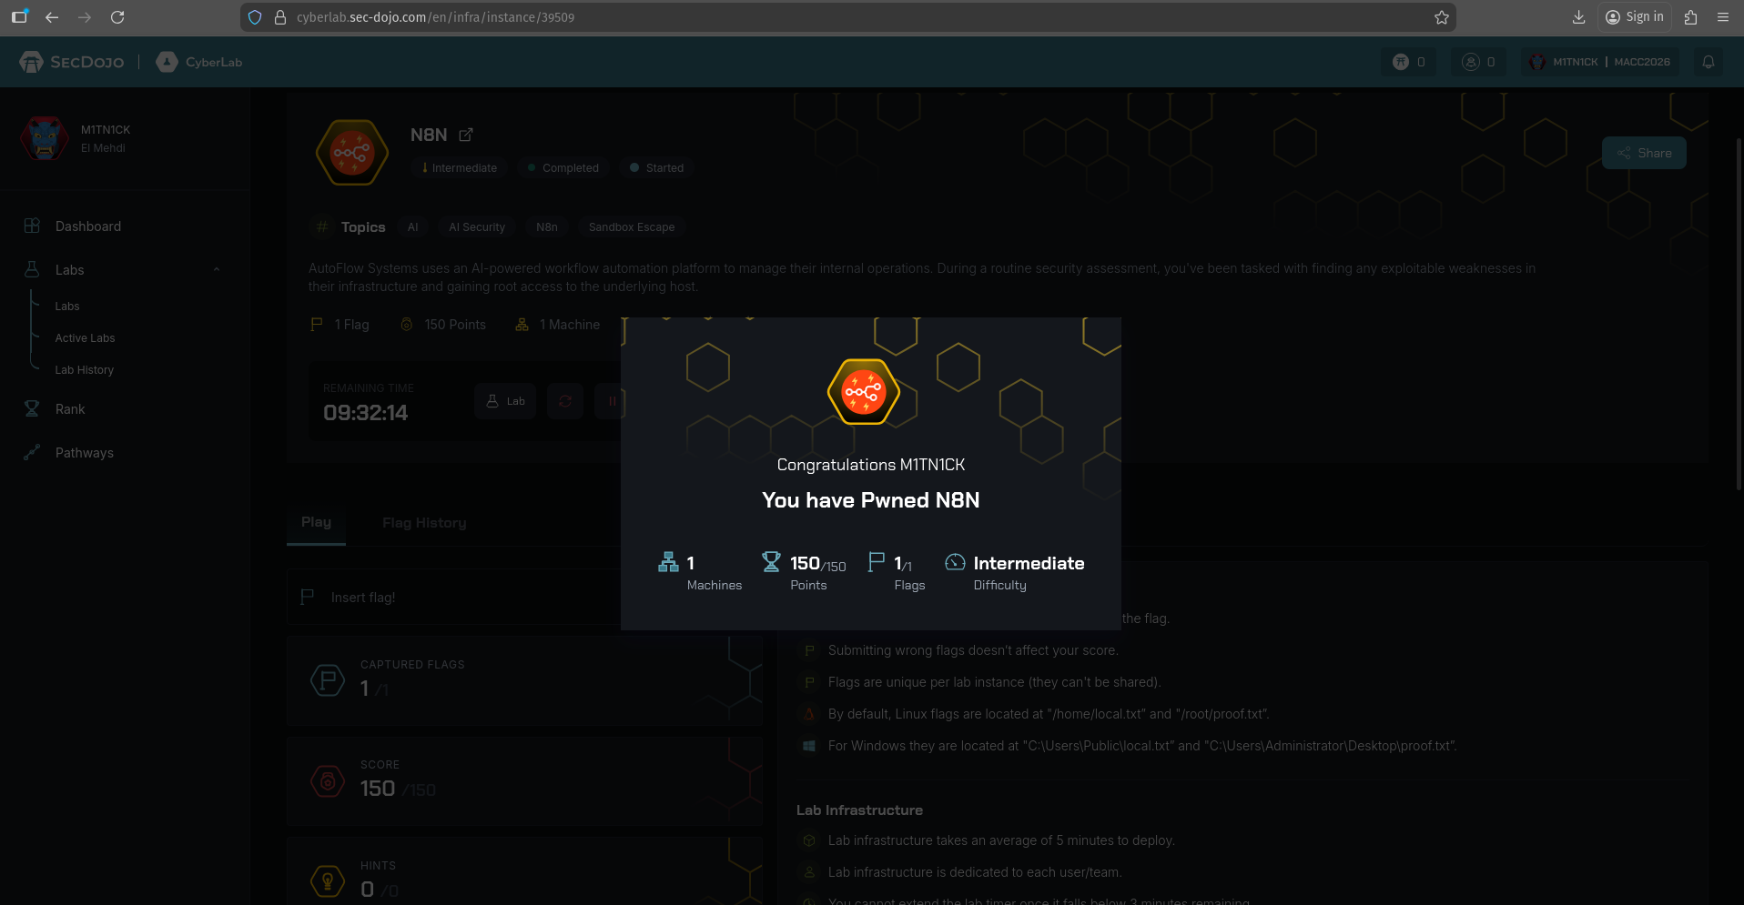Open Rank in the sidebar
1744x905 pixels.
tap(70, 409)
